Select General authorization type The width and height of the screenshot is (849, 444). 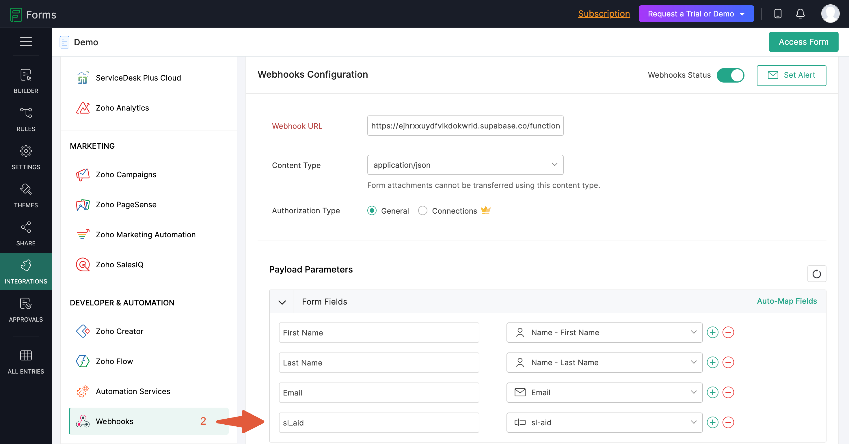[x=372, y=210]
